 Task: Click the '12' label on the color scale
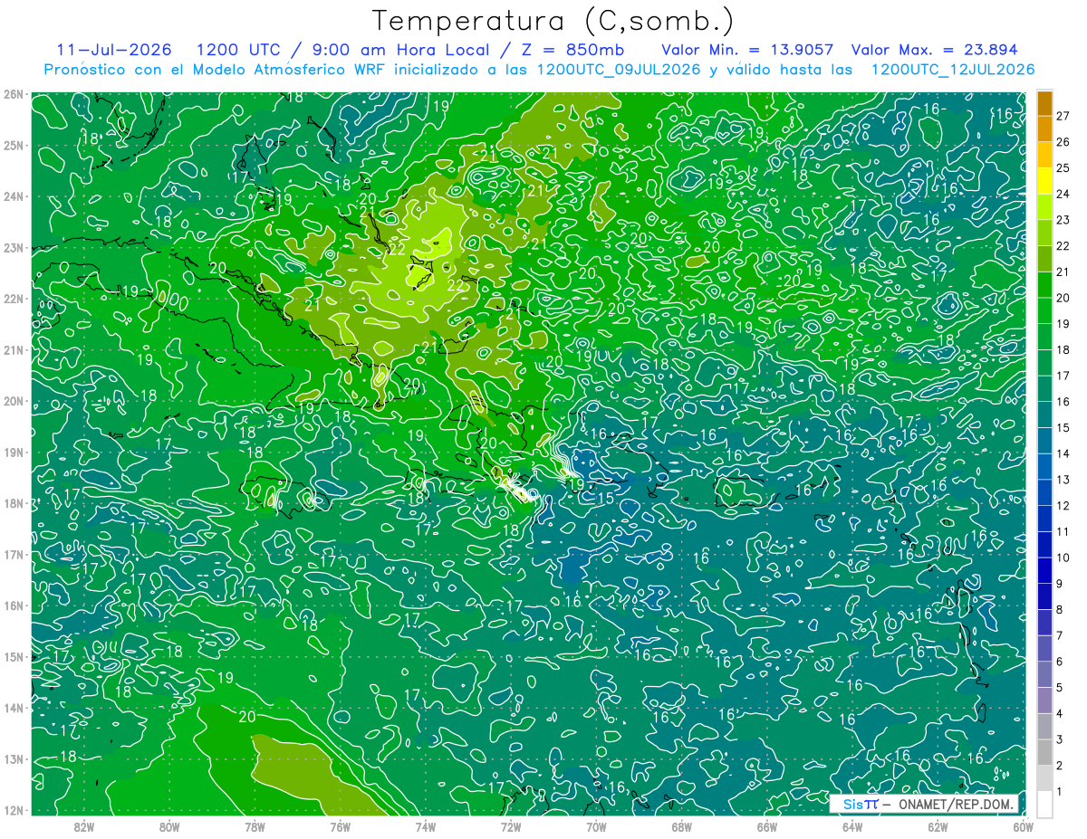(x=1063, y=506)
